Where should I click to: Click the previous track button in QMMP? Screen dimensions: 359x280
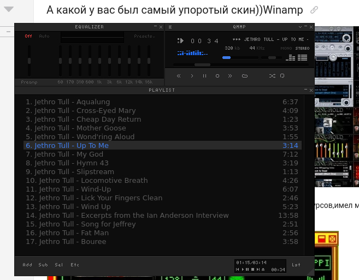pos(179,76)
